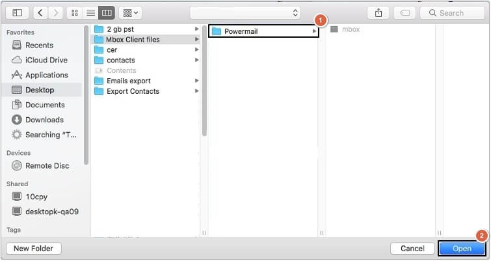Image resolution: width=491 pixels, height=261 pixels.
Task: Click the first column vertical scrollbar
Action: [204, 81]
